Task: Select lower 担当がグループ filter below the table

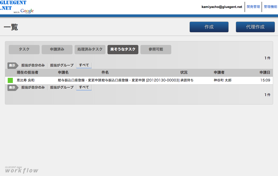Action: tap(62, 87)
